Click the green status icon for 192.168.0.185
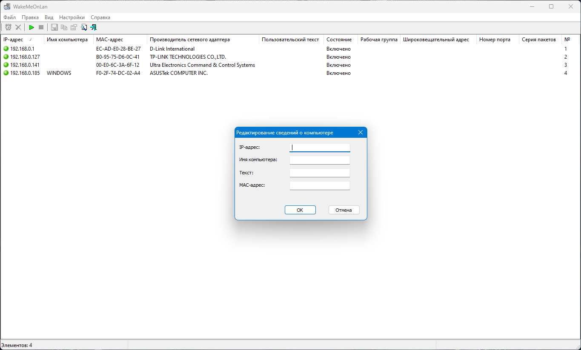The image size is (581, 350). point(6,73)
